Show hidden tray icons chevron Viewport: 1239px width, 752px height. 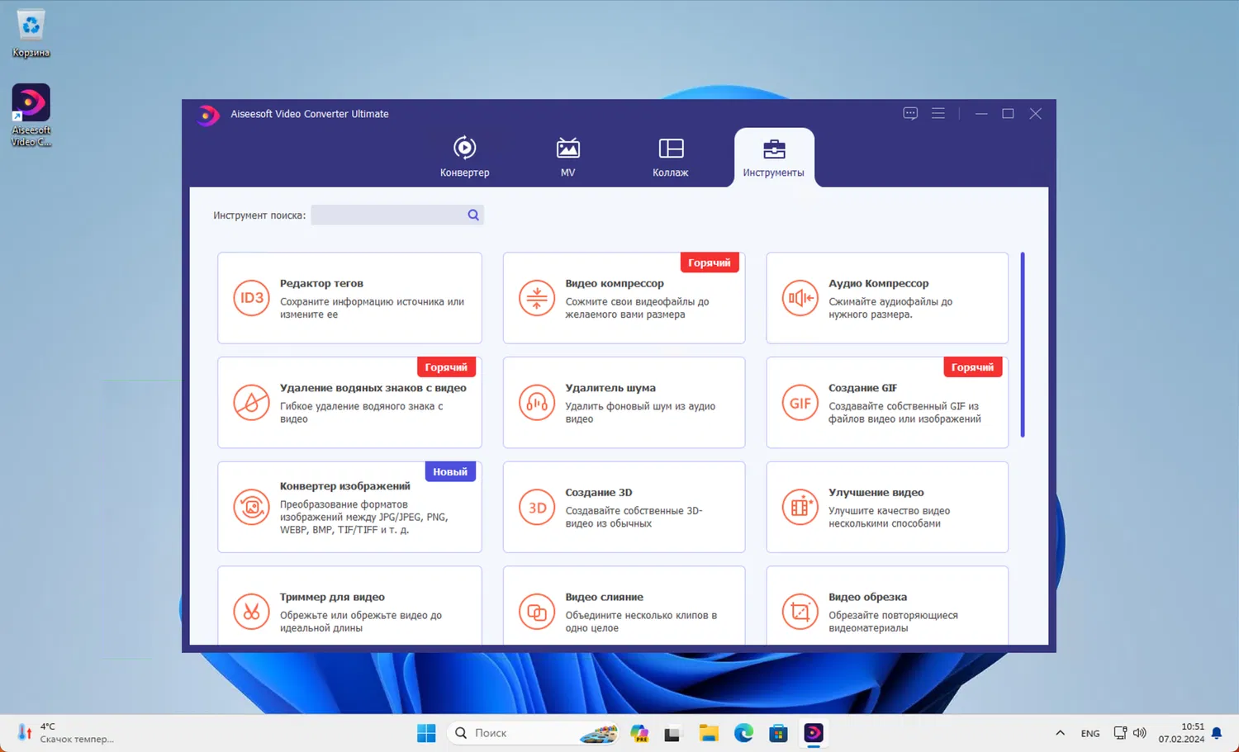coord(1060,733)
